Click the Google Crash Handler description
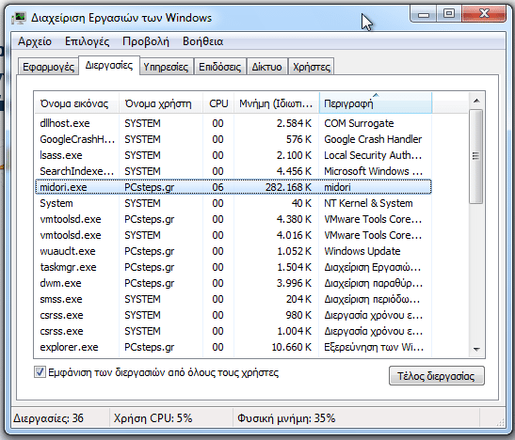The height and width of the screenshot is (440, 515). (373, 139)
